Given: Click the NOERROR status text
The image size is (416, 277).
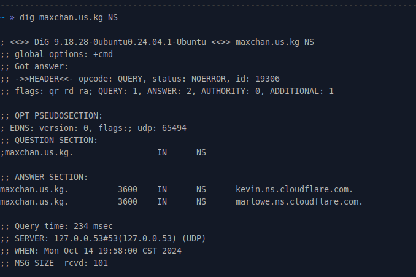Looking at the screenshot, I should (x=209, y=79).
